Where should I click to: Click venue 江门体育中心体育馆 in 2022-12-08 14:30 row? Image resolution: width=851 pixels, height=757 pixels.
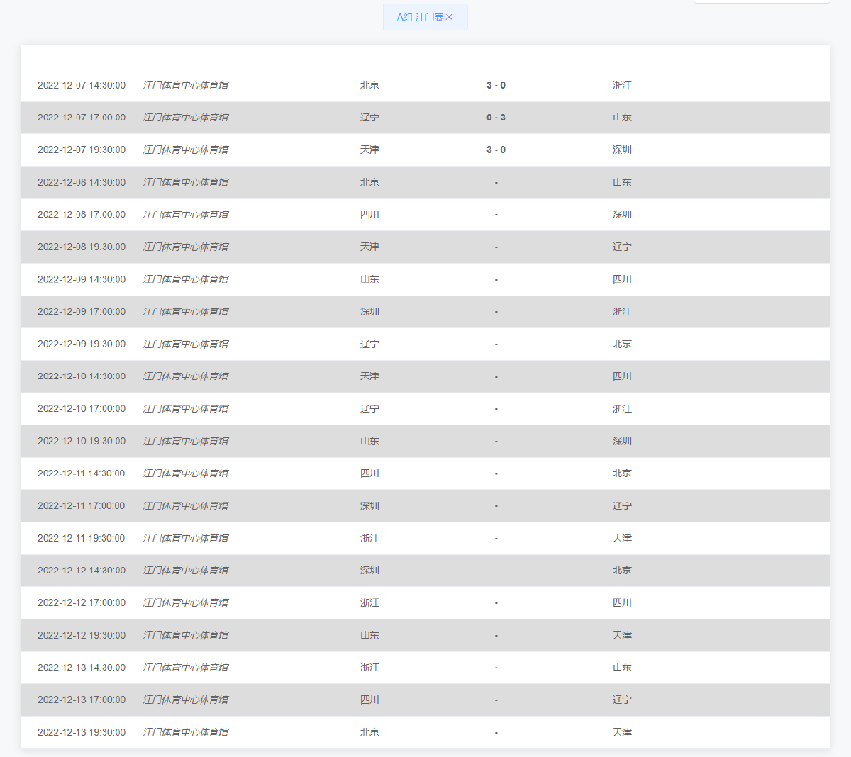coord(186,182)
